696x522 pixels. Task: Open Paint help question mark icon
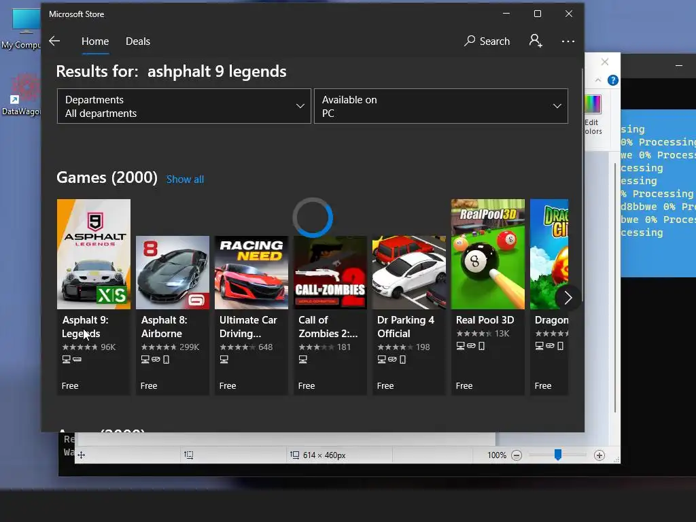pyautogui.click(x=613, y=80)
